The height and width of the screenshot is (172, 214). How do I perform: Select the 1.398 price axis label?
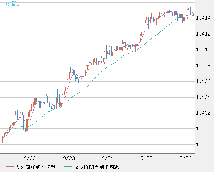(203, 144)
